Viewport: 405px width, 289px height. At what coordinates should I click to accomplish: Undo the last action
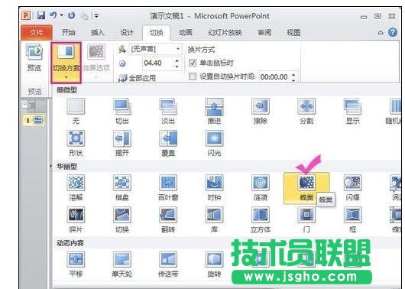[53, 15]
